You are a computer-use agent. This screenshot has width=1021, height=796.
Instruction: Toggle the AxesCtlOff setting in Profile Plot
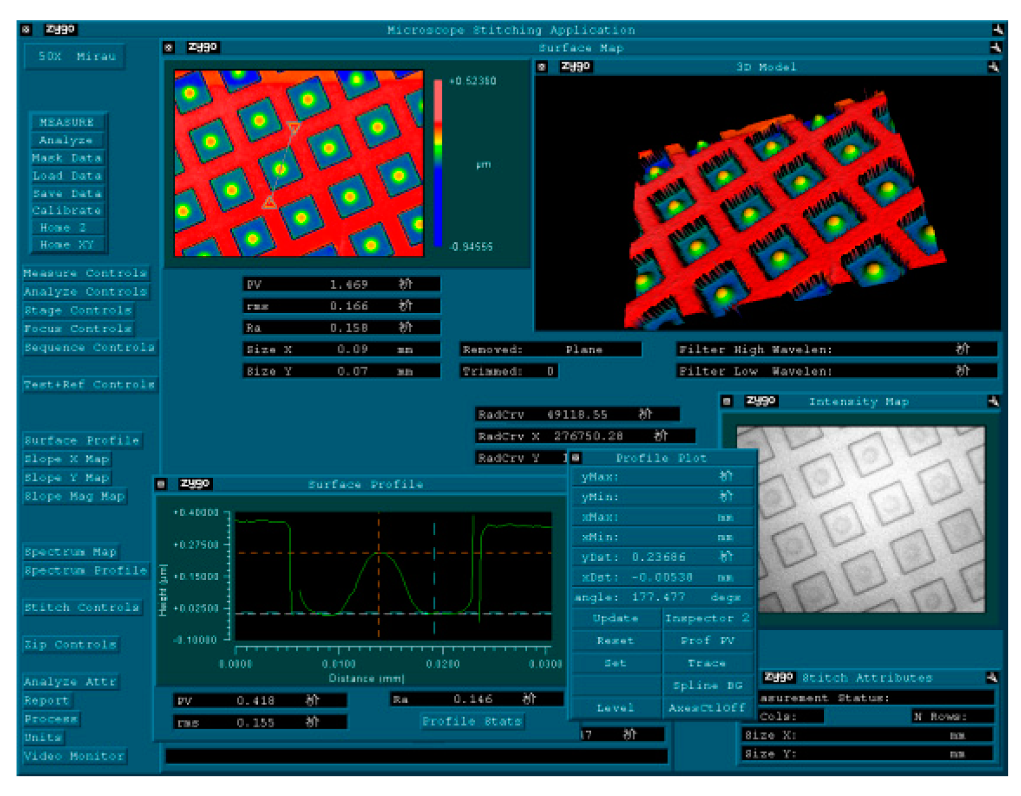coord(706,708)
